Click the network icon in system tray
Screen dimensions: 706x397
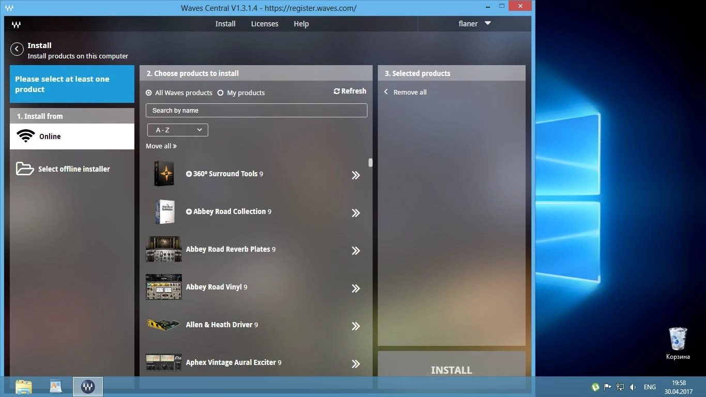coord(620,387)
